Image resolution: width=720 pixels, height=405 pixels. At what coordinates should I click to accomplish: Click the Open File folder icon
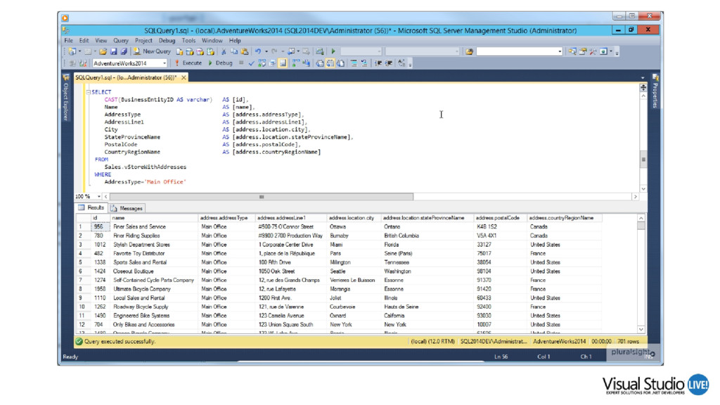point(103,51)
